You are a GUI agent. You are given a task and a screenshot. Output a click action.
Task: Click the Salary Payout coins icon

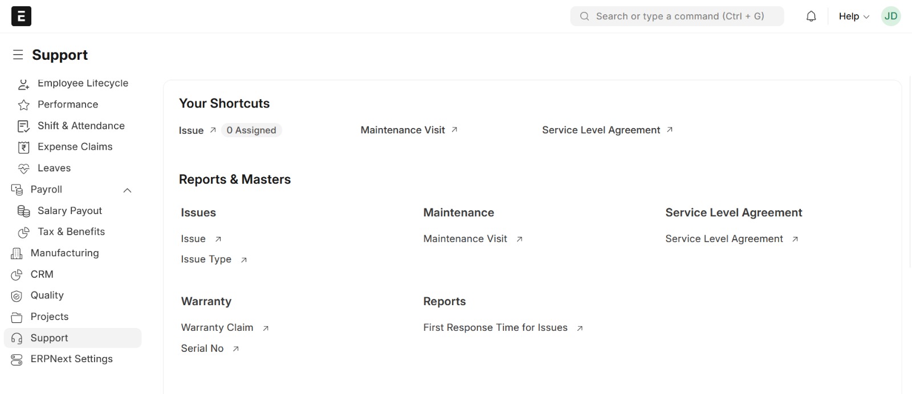(23, 211)
